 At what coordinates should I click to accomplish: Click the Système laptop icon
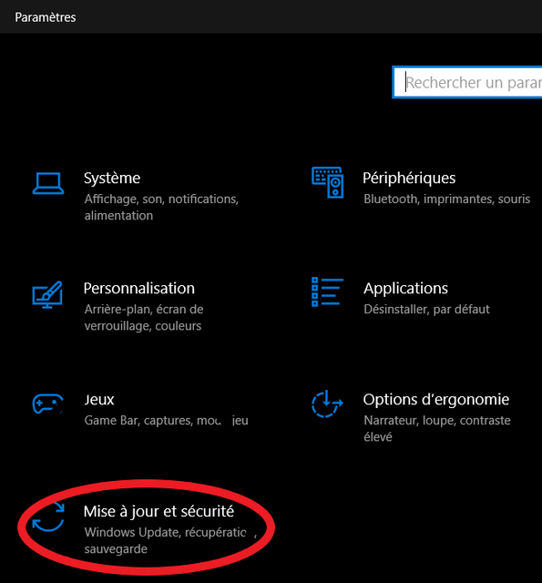coord(48,183)
